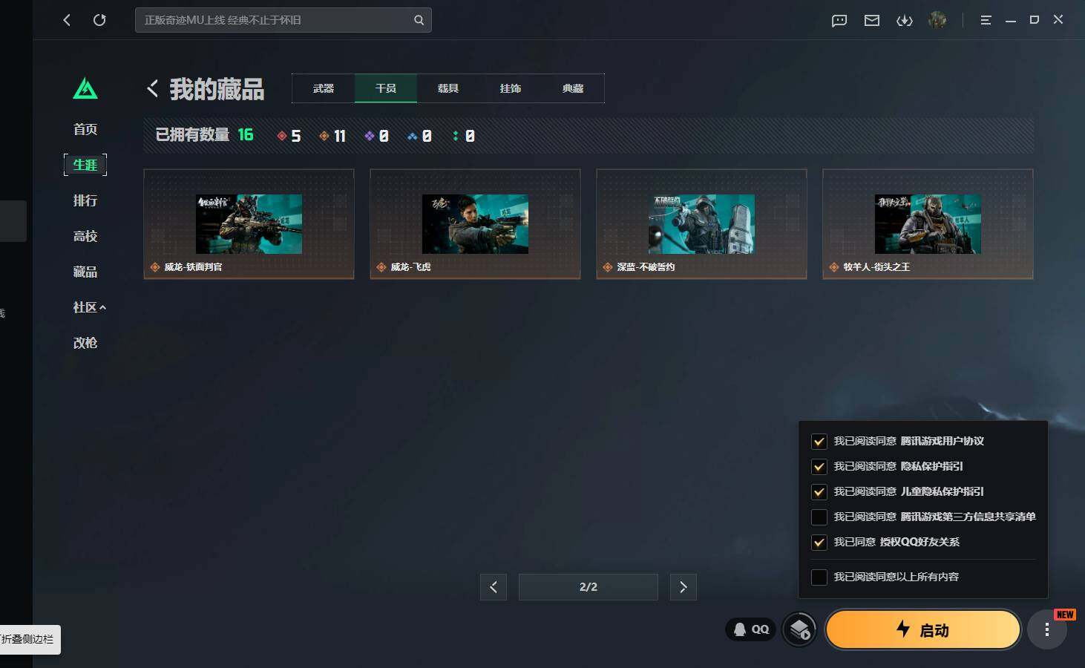
Task: Launch the game with 启动 button
Action: [x=923, y=629]
